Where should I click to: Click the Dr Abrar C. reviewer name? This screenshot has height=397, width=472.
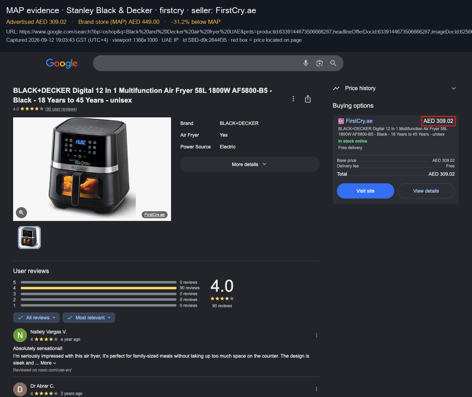click(x=43, y=386)
